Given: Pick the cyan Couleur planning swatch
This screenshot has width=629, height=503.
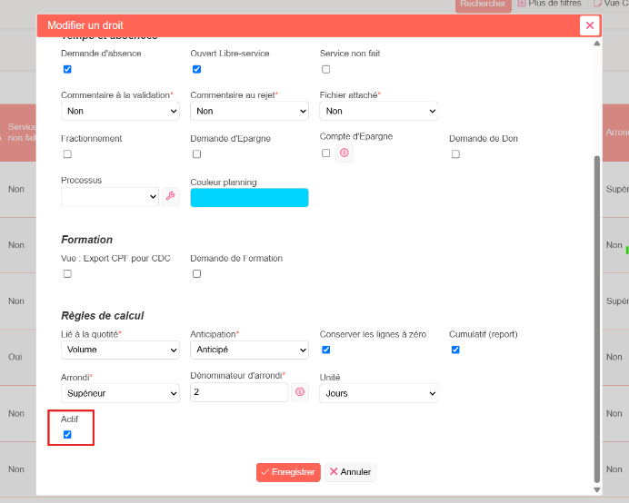Looking at the screenshot, I should [250, 198].
